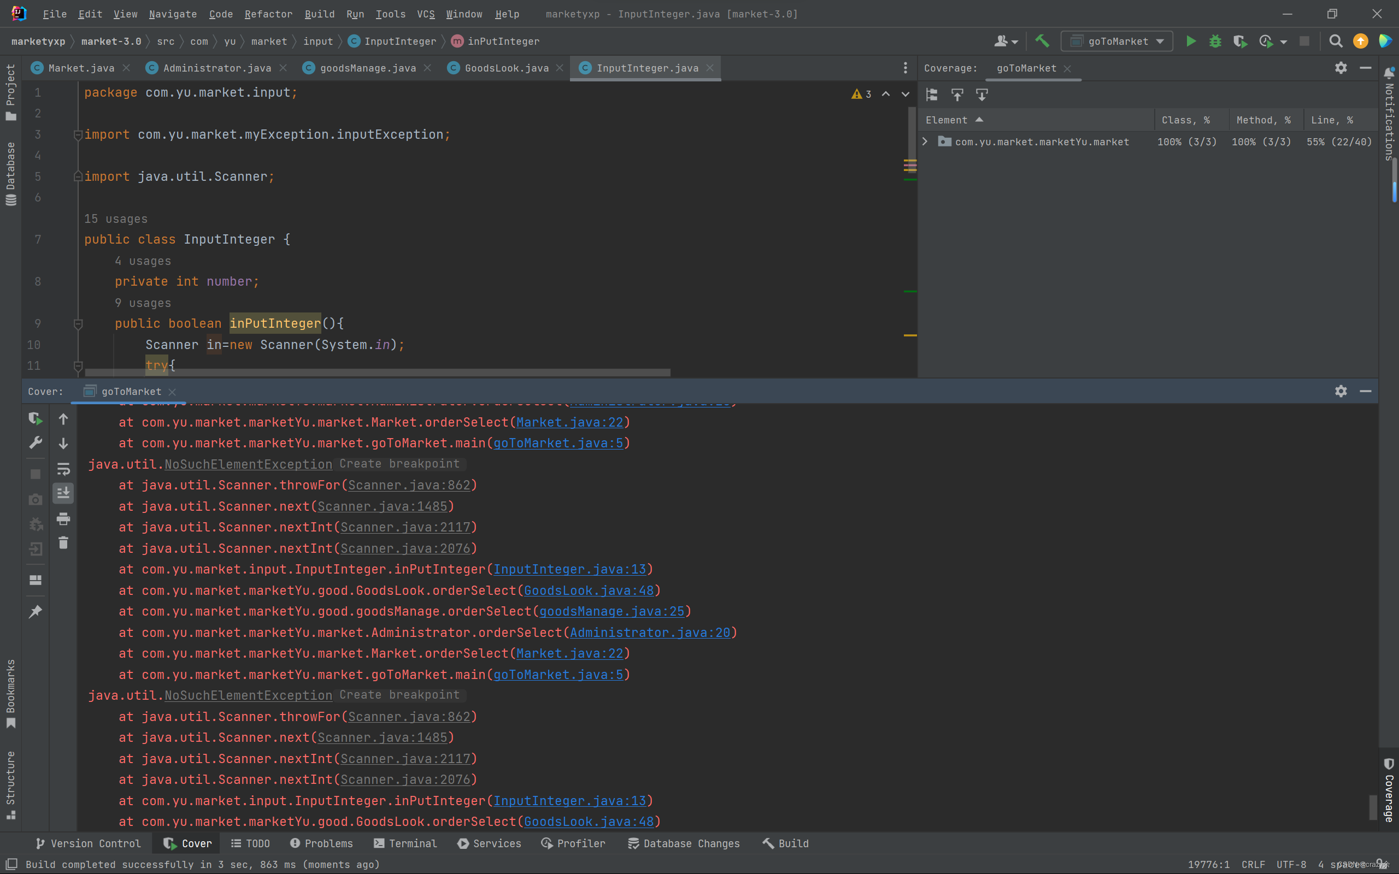Collapse try block fold at line 11
Screen dimensions: 1399x874
coord(78,365)
